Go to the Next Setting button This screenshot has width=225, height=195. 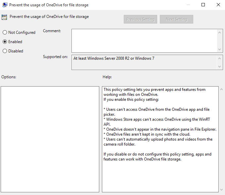176,19
